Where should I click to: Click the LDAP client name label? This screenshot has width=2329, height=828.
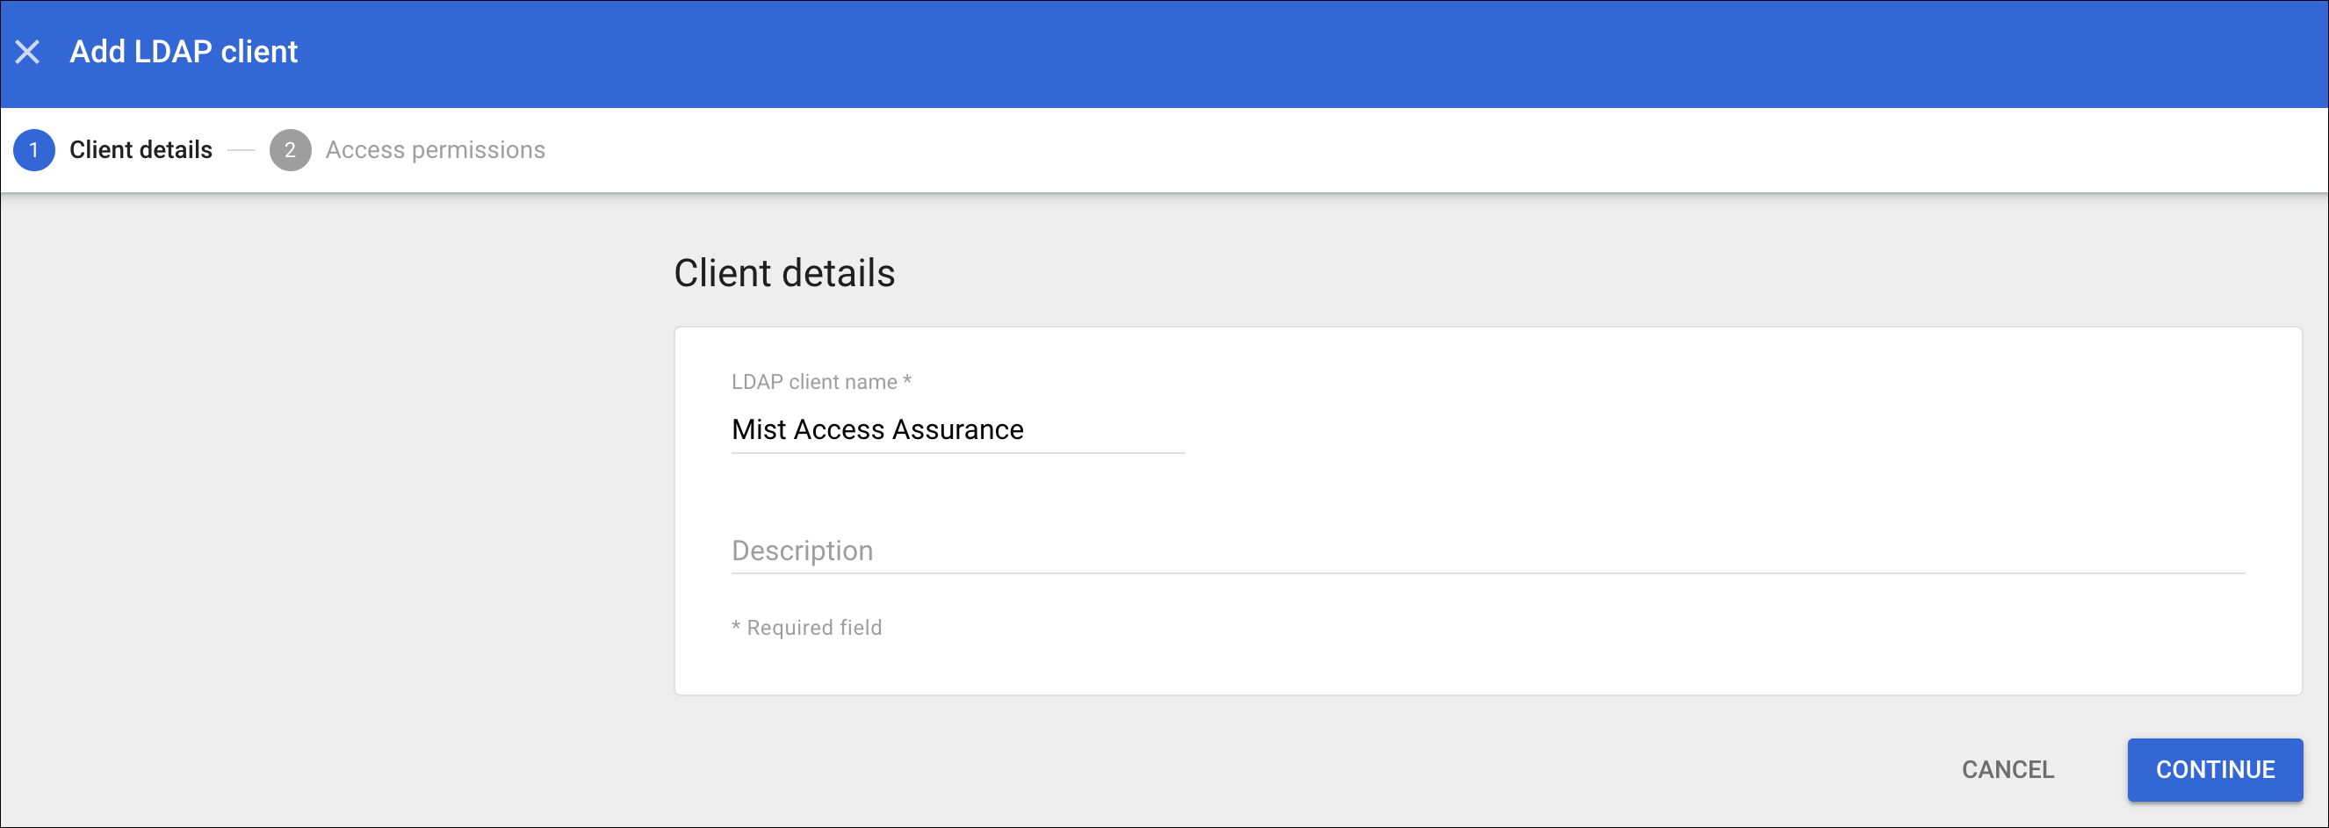(x=814, y=382)
